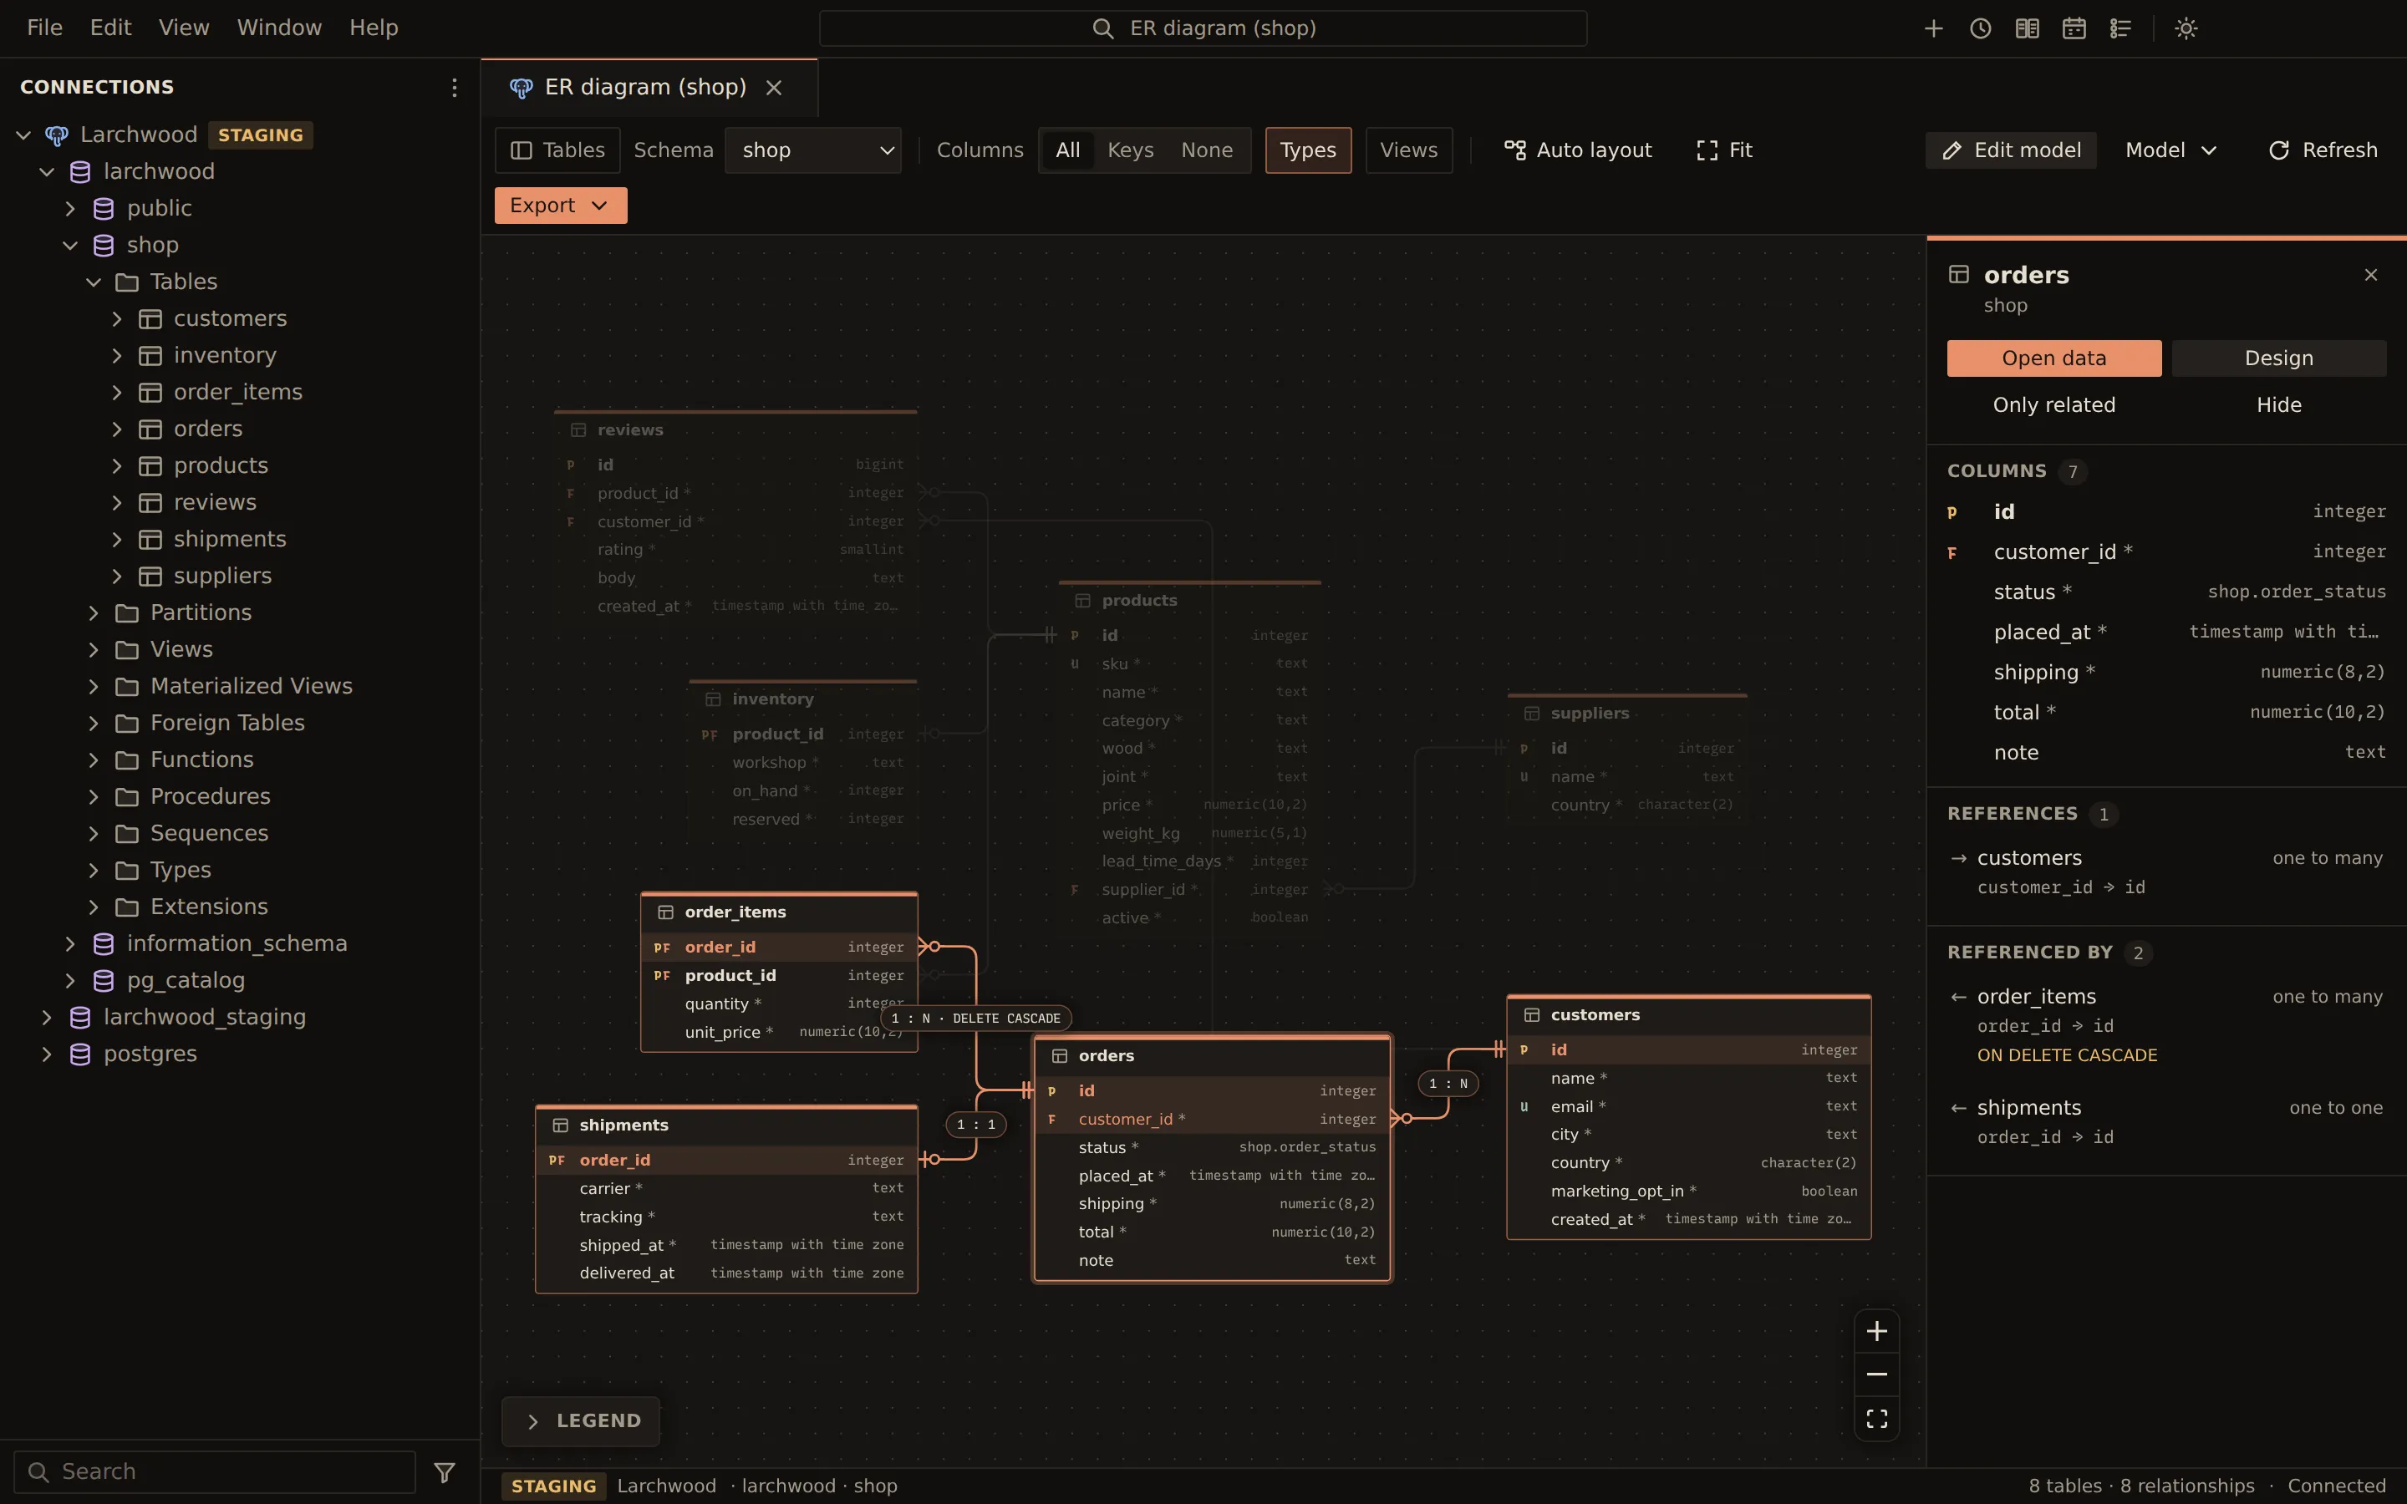
Task: Click the split-view book icon in top bar
Action: tap(2027, 28)
